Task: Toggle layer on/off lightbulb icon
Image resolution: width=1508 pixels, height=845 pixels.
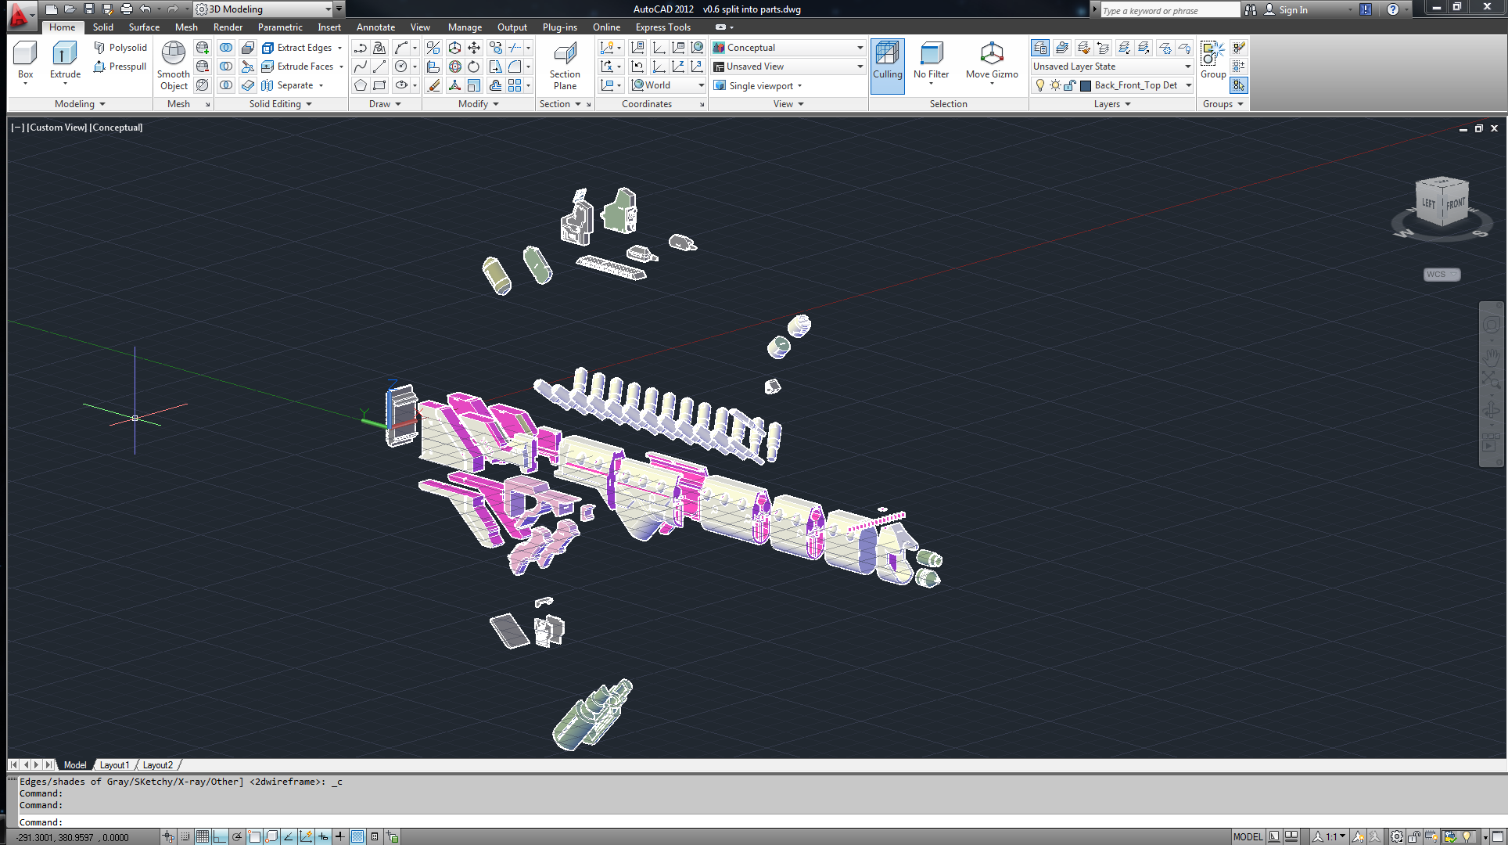Action: pyautogui.click(x=1040, y=85)
